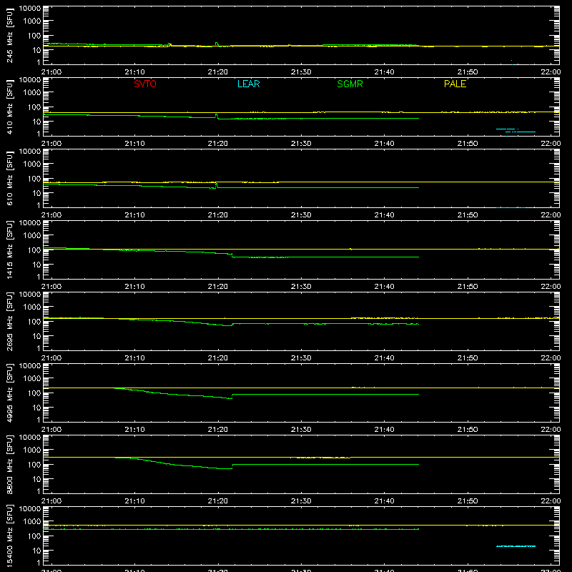Select the 410 MHz [SFU] axis title
Image resolution: width=572 pixels, height=572 pixels.
click(10, 107)
